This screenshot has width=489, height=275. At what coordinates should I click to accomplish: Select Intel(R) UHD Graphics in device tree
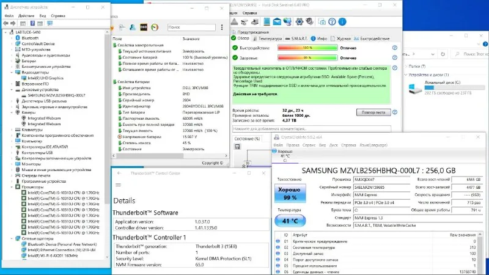coord(45,78)
